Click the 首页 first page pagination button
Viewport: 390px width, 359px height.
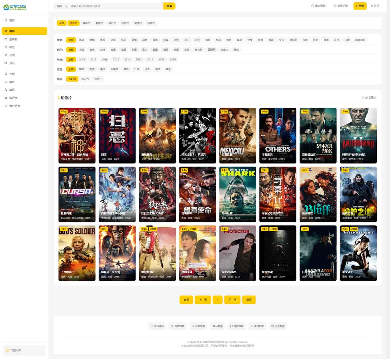186,300
